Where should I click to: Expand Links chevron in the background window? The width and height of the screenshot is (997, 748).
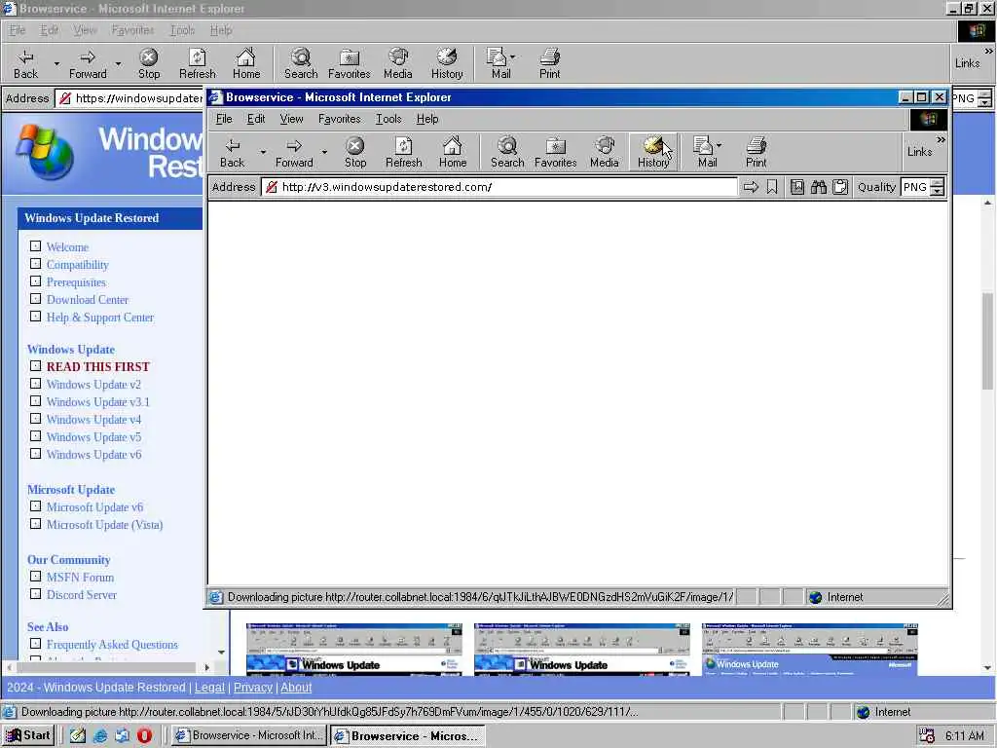point(989,51)
